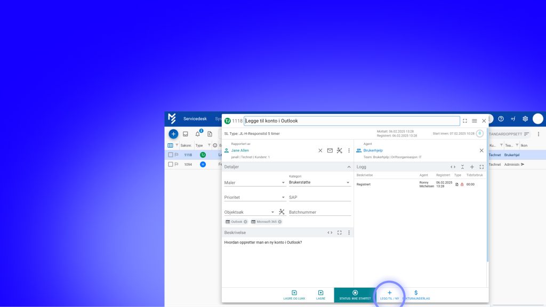
Task: Open the Jane Allen reporter link
Action: (240, 150)
